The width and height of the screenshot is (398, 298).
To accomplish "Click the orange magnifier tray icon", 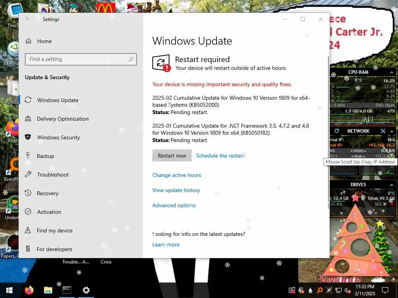I will pos(320,290).
